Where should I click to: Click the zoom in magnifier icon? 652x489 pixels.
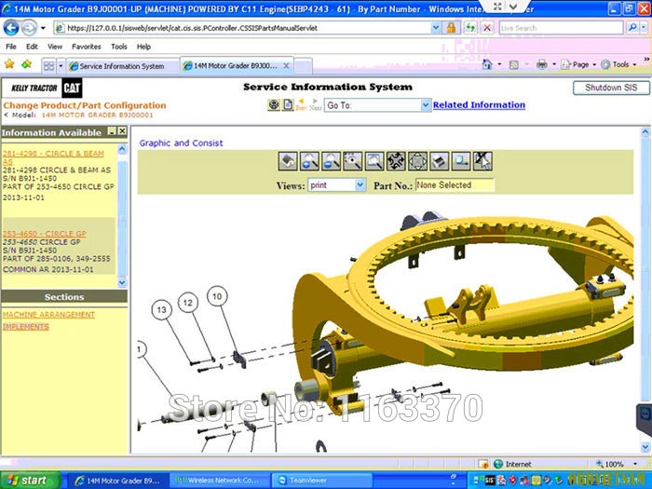coord(309,161)
